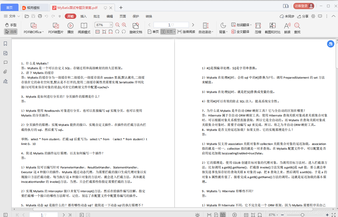Toggle 双页 double page view
338x217 pixels.
(168, 32)
